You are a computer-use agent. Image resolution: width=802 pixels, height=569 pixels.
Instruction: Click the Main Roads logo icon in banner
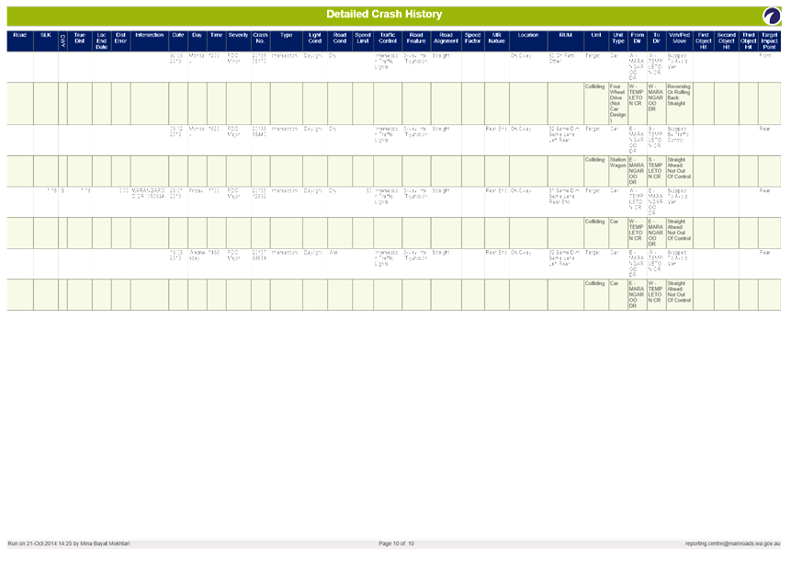coord(772,16)
